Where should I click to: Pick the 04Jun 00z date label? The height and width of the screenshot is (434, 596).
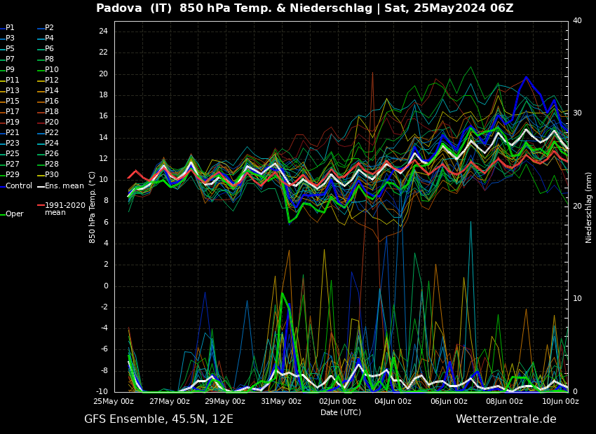point(393,401)
